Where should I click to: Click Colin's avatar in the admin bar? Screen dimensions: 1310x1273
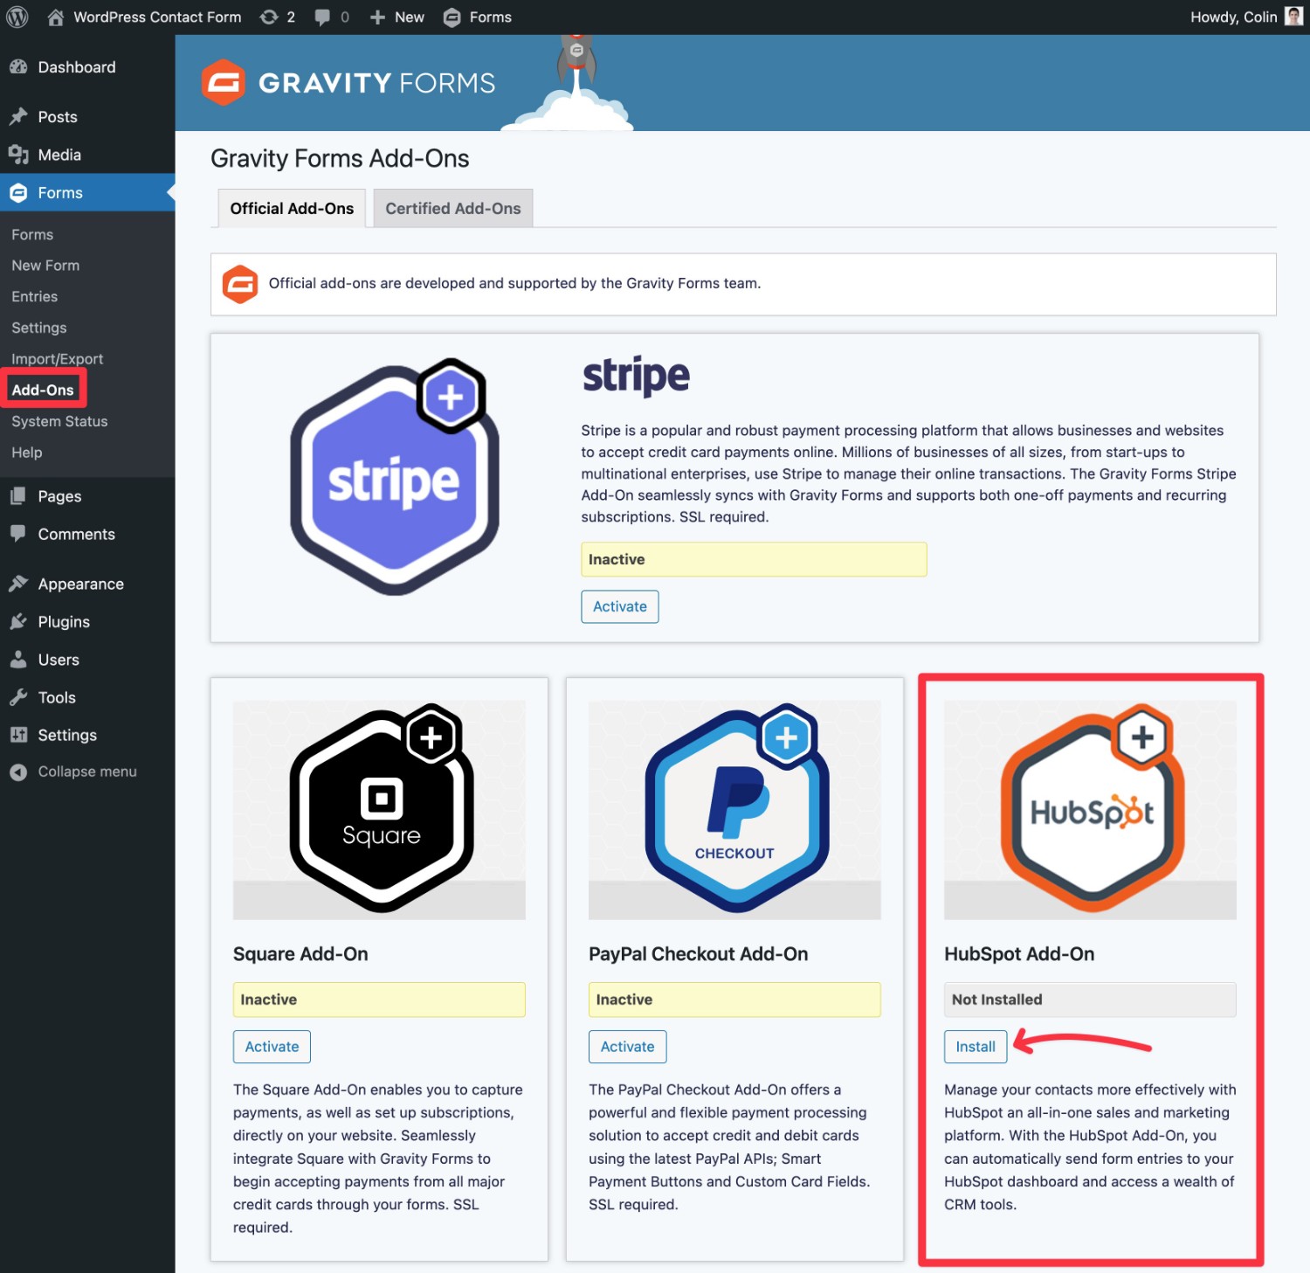1293,17
